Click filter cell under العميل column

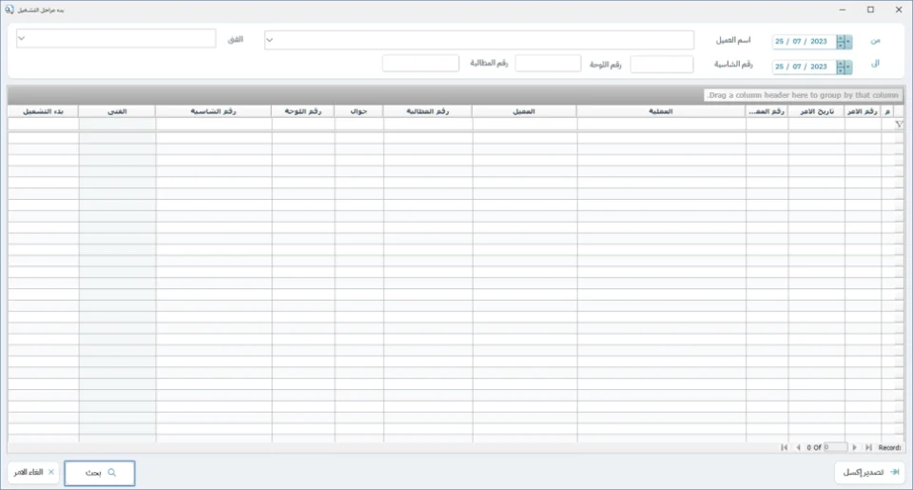click(x=525, y=124)
